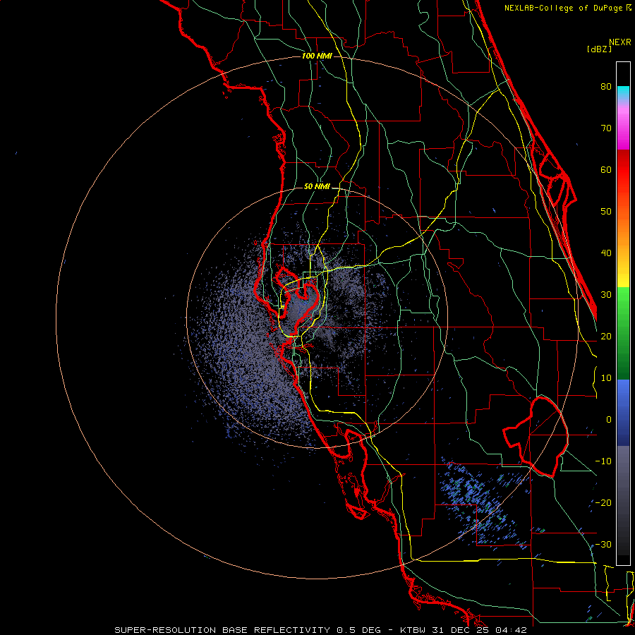
Task: Click the 0.5 DEG elevation text
Action: click(359, 630)
